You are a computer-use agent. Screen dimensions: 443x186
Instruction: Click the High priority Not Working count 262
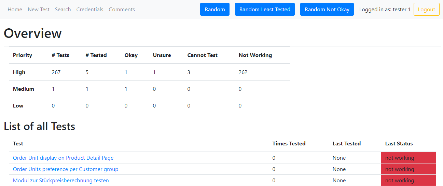coord(243,72)
